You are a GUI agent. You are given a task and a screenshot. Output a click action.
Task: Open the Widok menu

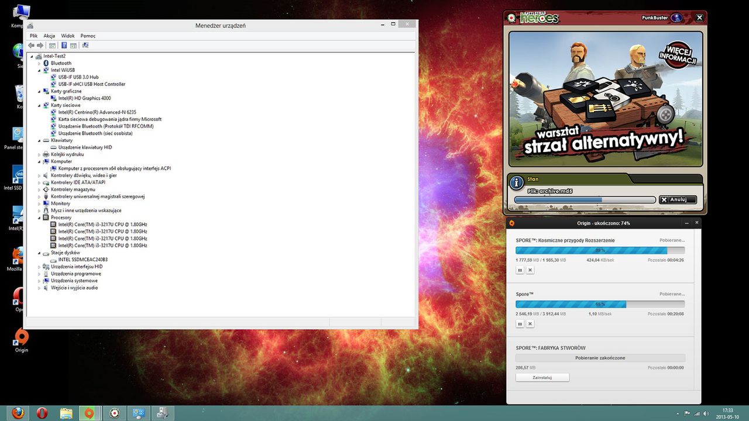coord(68,36)
